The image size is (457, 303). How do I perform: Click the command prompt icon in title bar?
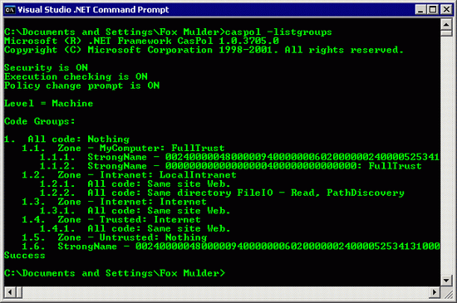click(10, 10)
